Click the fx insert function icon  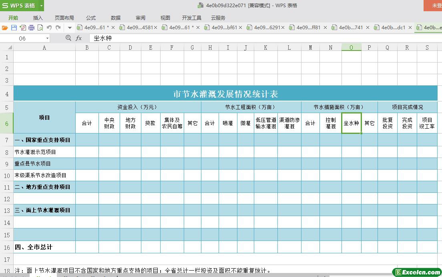pos(79,38)
